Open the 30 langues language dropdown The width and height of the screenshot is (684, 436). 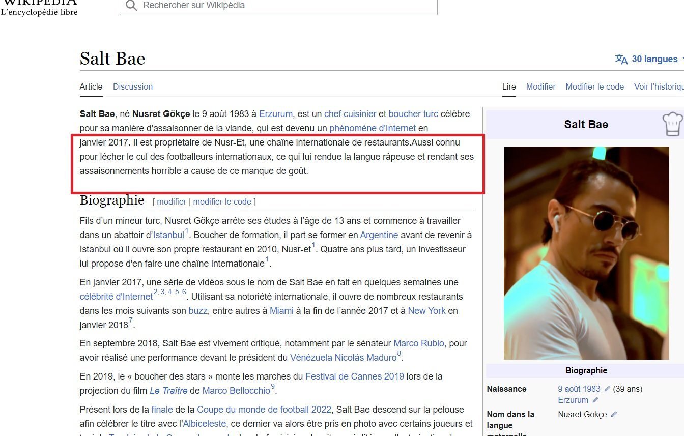[x=654, y=59]
